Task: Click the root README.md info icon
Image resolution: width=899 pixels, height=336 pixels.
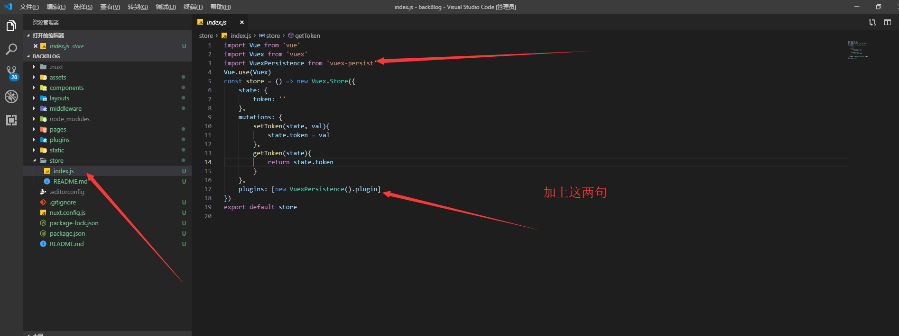Action: click(43, 244)
